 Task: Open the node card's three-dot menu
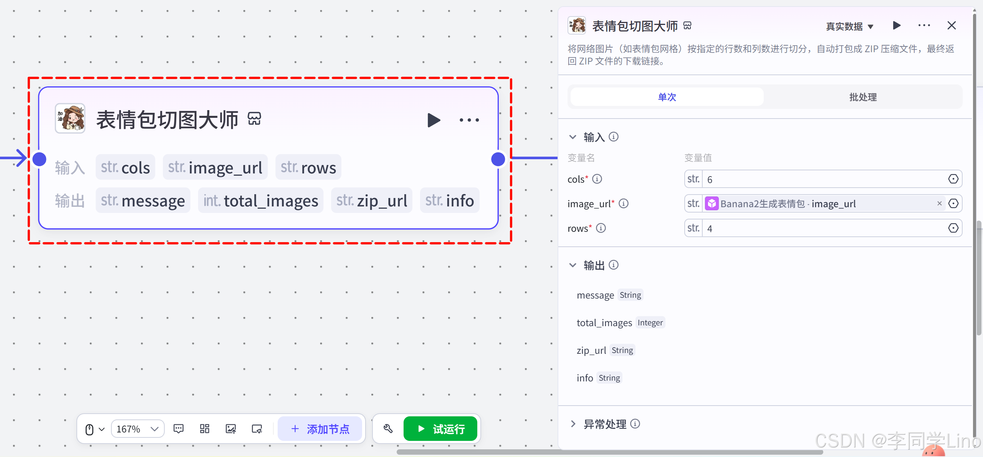469,120
